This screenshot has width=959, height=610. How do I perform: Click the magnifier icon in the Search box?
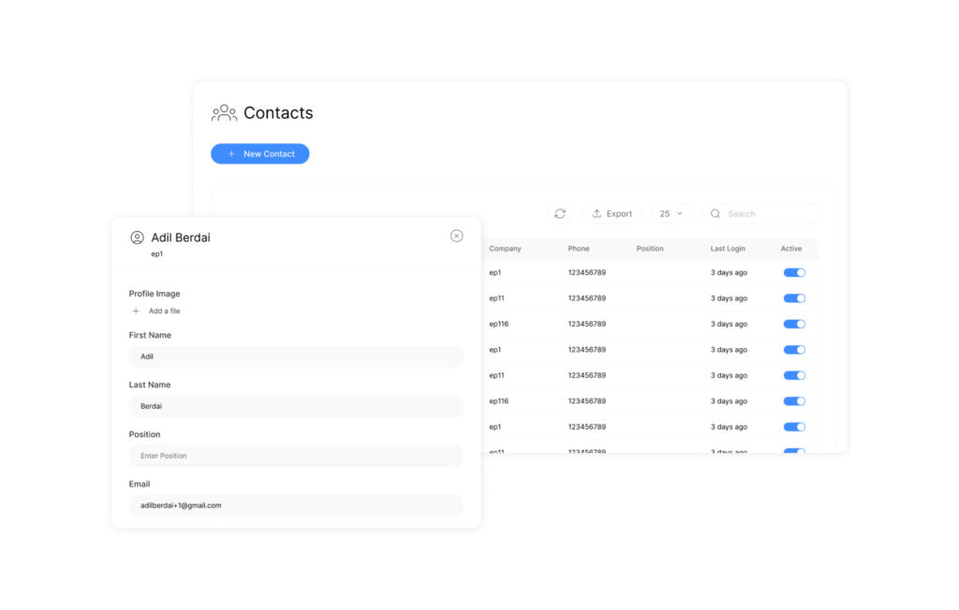click(x=716, y=213)
